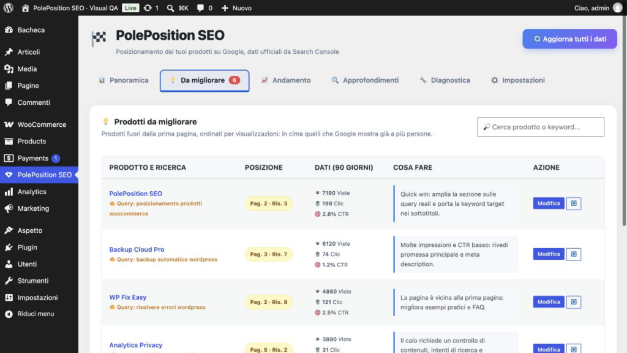Open the PolePosition SEO product link
This screenshot has height=353, width=627.
coord(135,193)
